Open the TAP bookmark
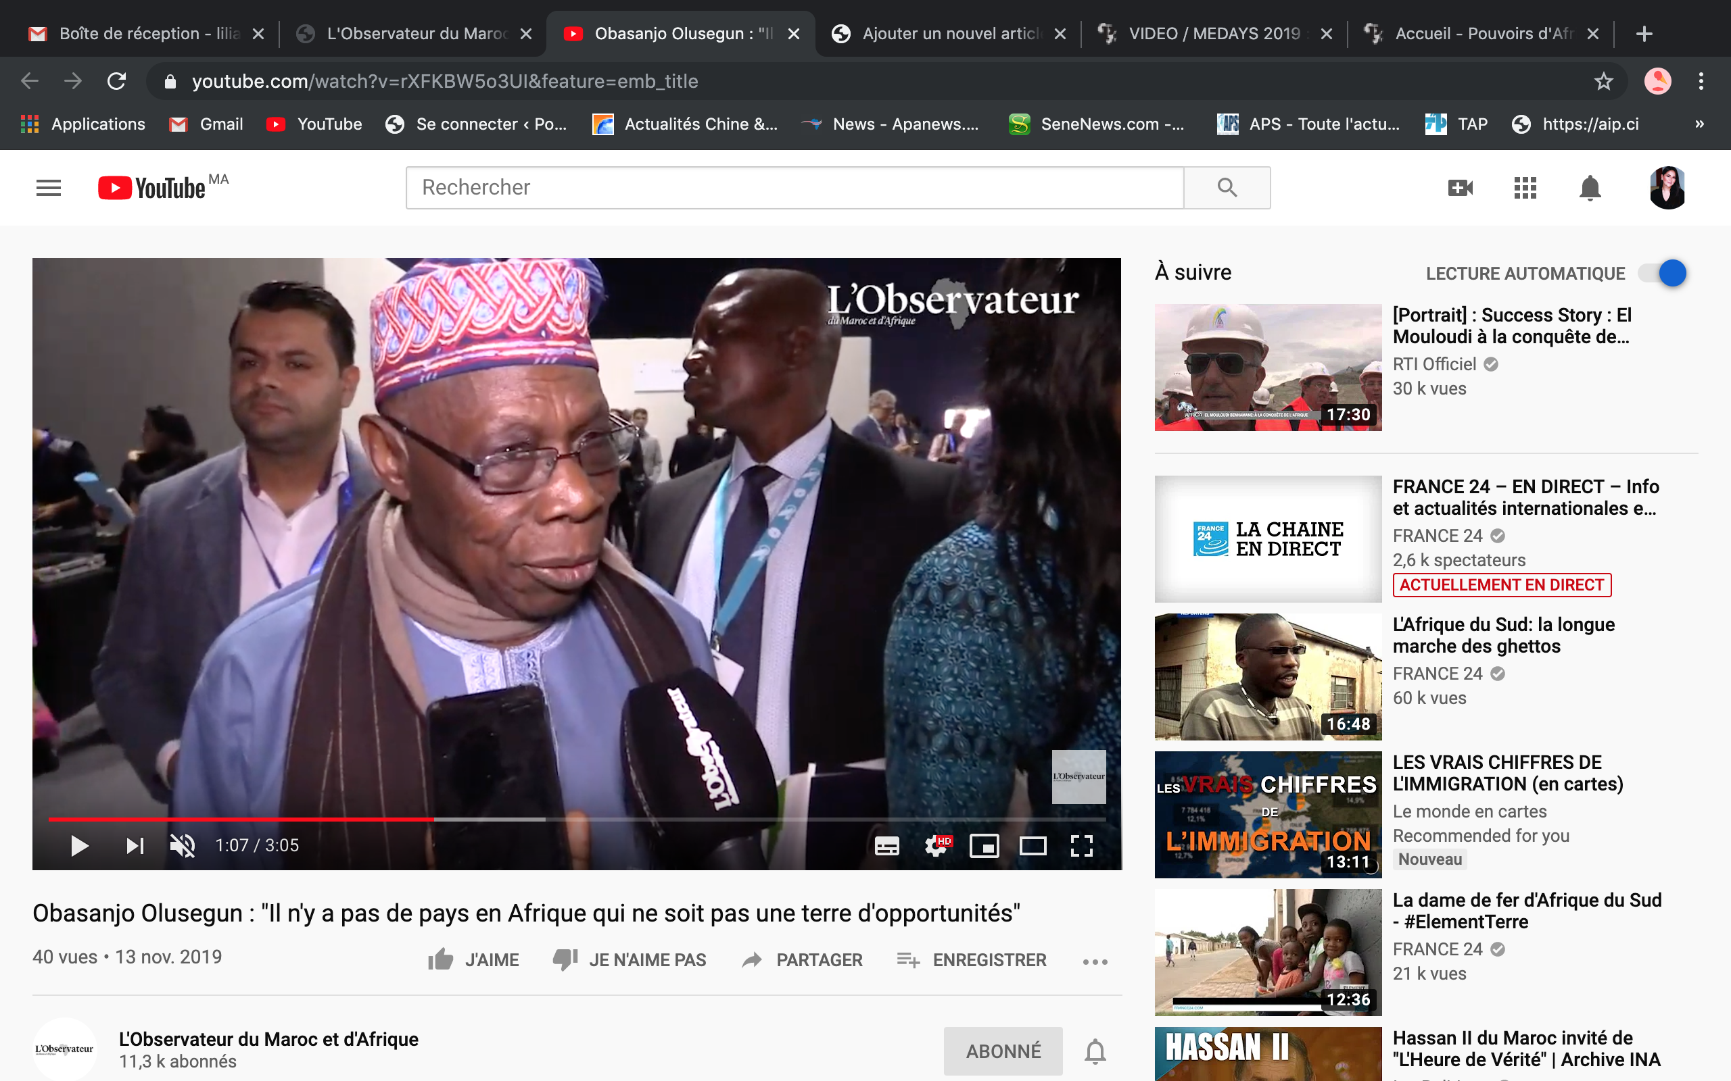 pos(1456,124)
